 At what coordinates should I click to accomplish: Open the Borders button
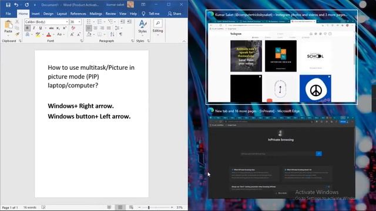[99, 35]
